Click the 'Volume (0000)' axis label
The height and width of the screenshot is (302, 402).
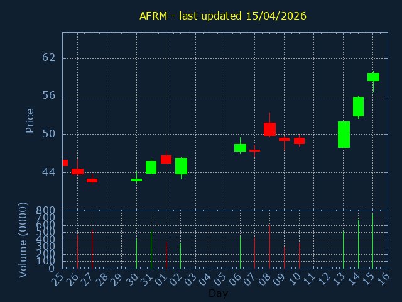coord(23,239)
